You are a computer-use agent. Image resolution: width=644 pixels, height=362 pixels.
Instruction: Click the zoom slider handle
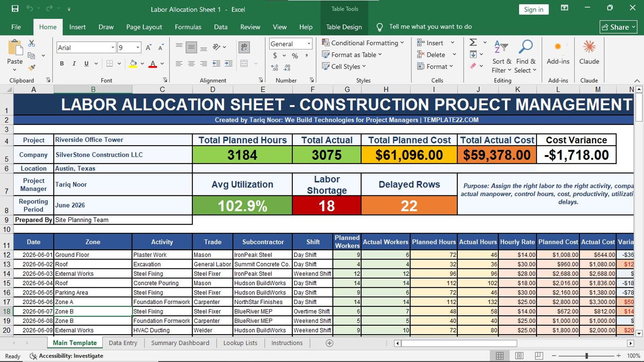(x=586, y=356)
